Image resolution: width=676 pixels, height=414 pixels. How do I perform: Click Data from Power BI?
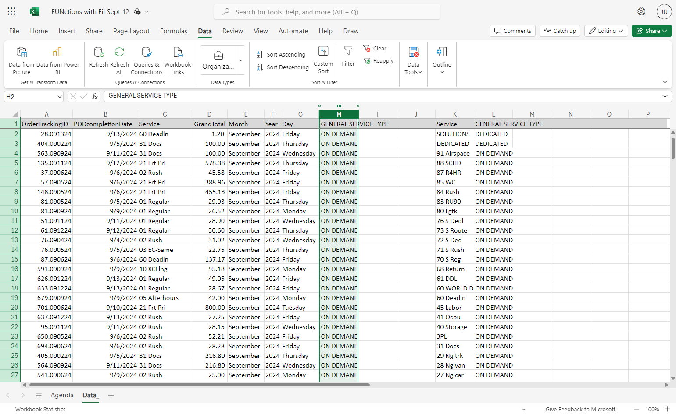[x=57, y=60]
